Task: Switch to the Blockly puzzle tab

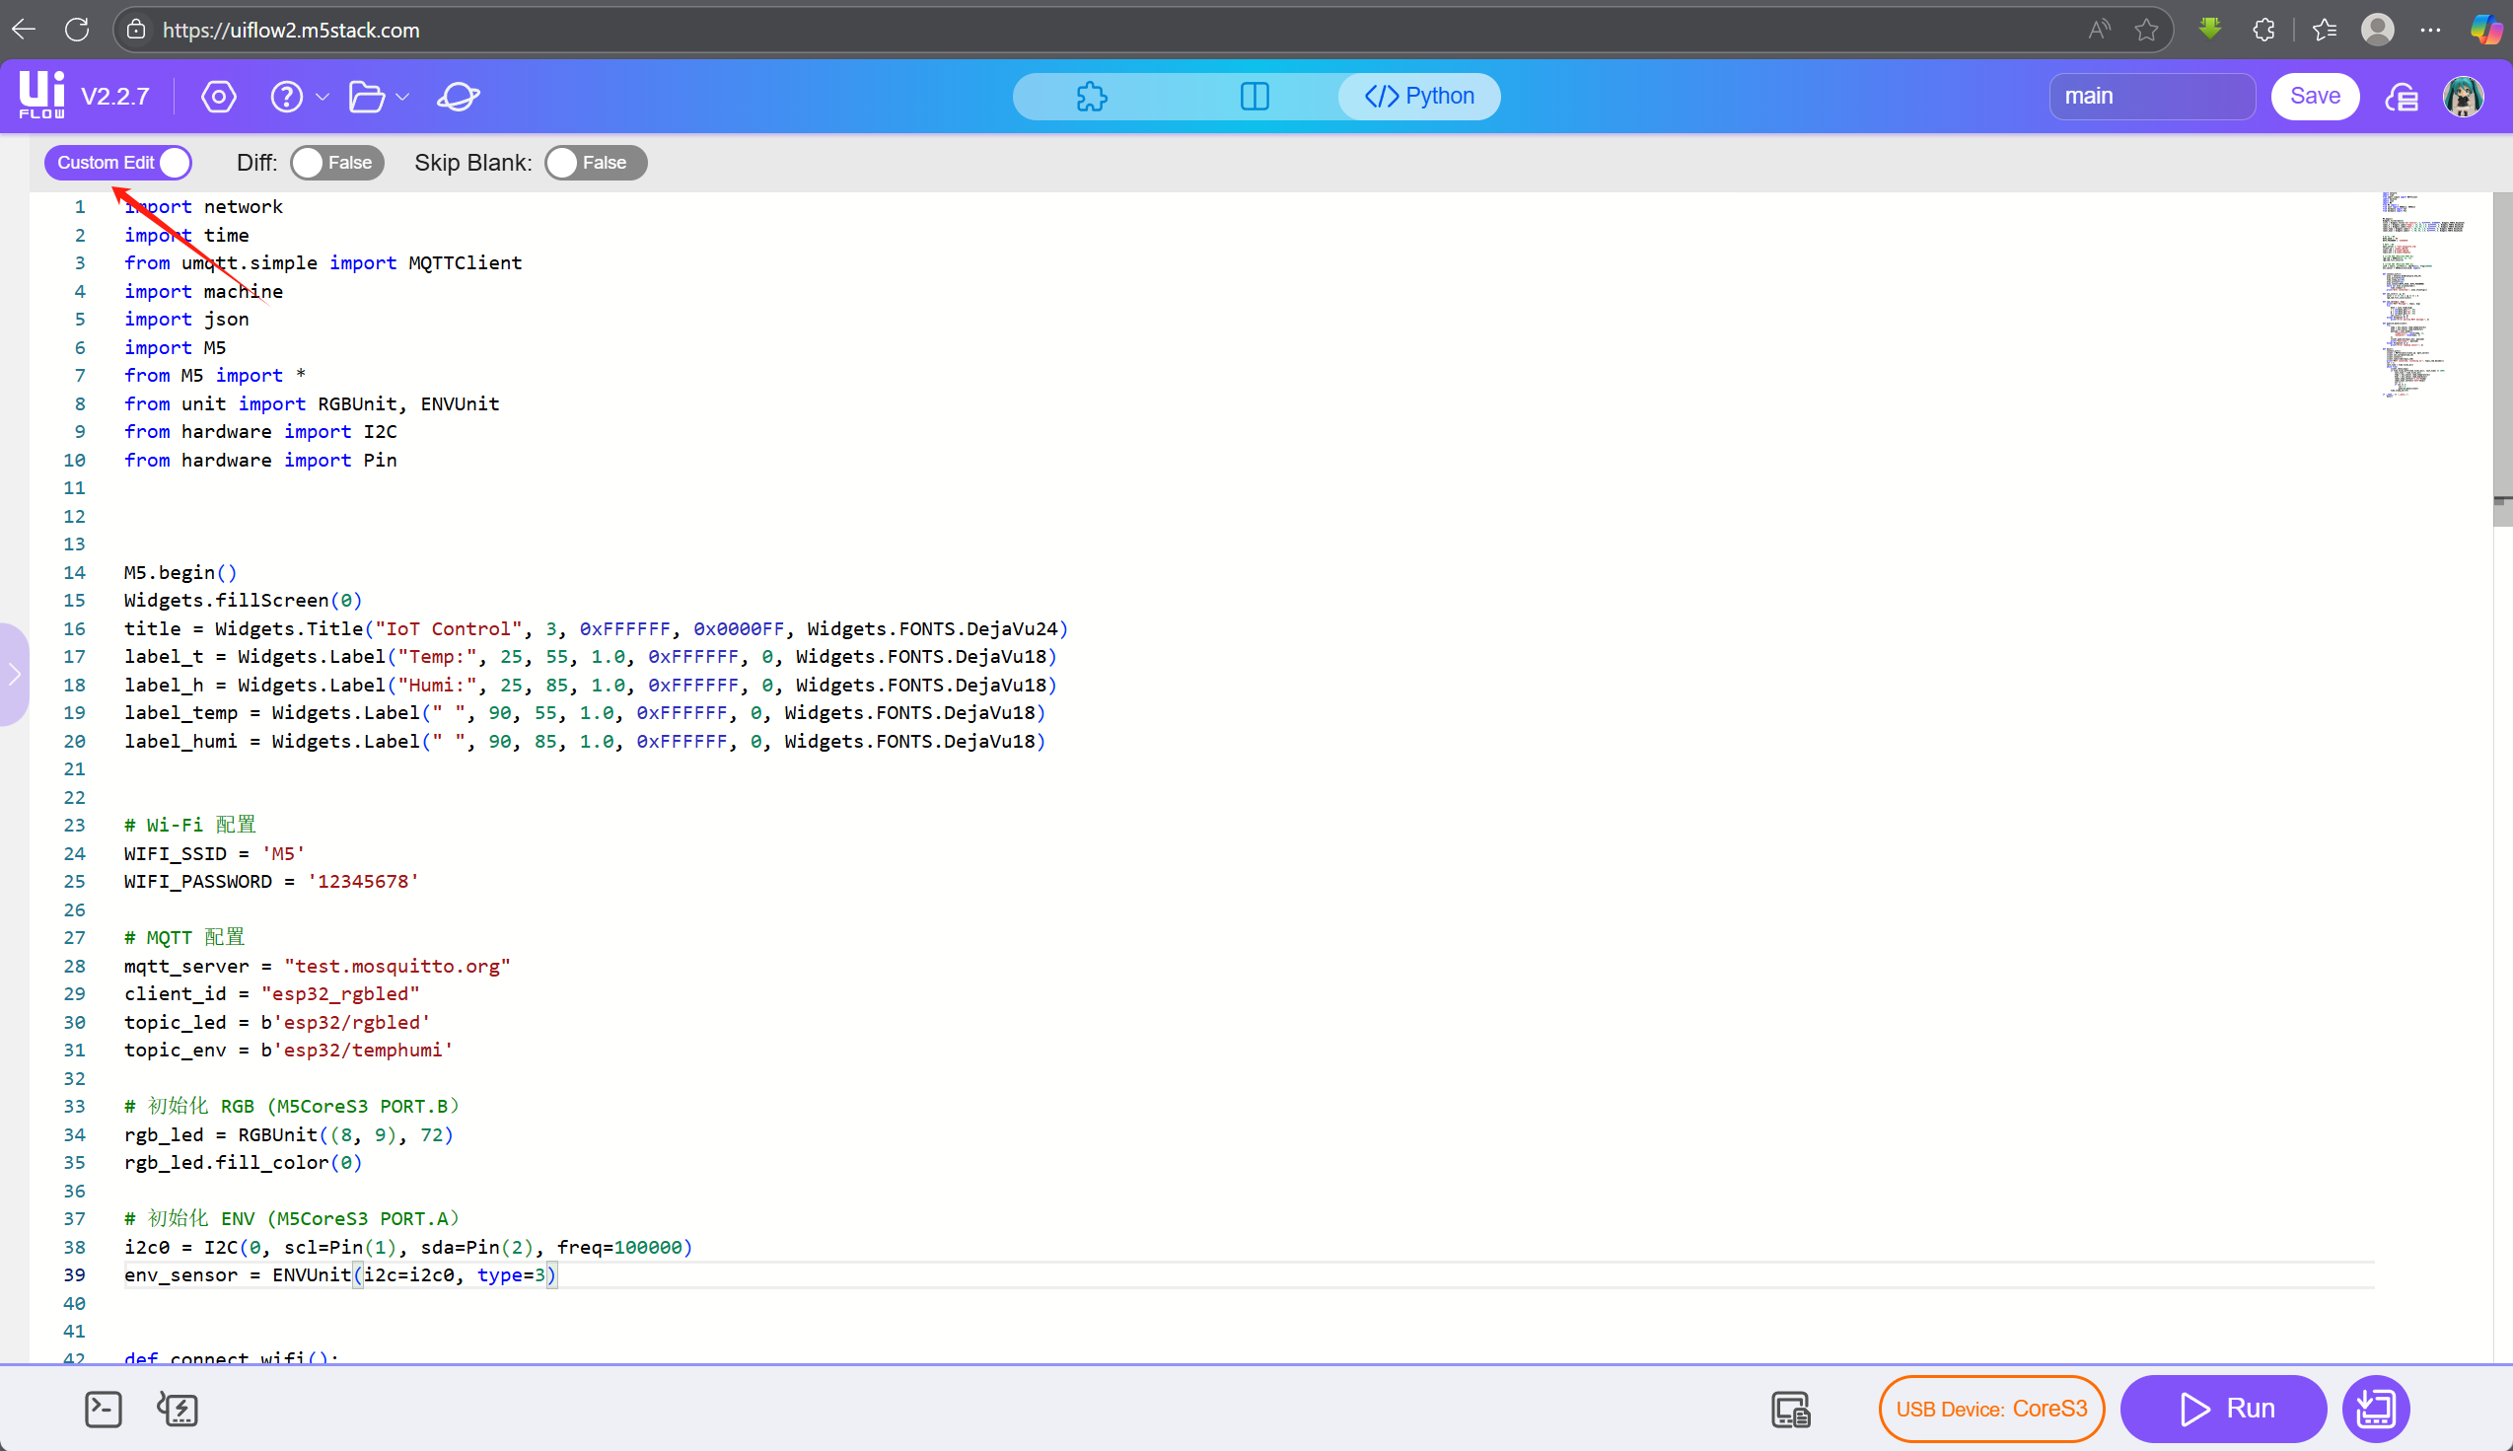Action: [x=1092, y=97]
